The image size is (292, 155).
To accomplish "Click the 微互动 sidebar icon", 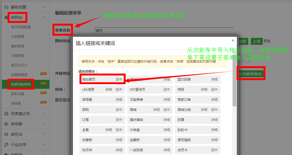I will (6, 134).
